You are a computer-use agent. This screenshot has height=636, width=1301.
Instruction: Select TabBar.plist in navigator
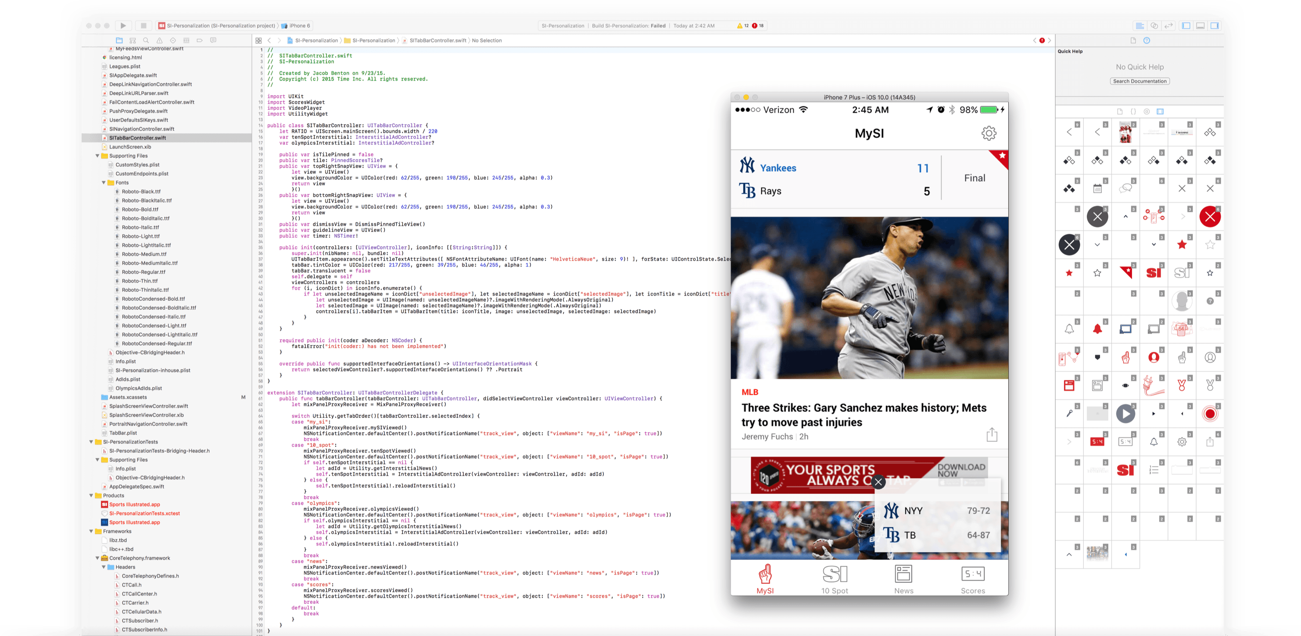[x=123, y=433]
